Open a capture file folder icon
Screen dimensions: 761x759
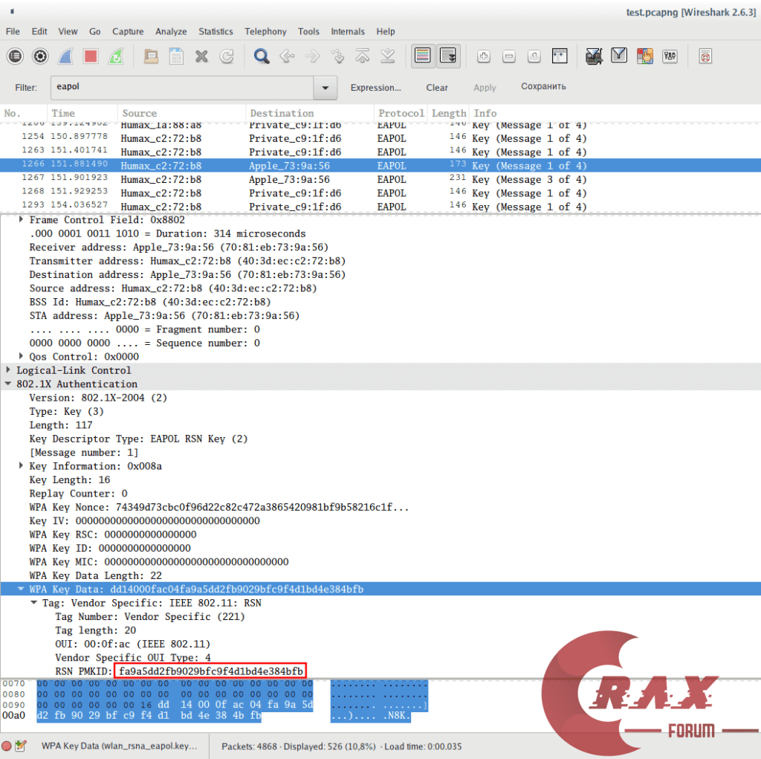pyautogui.click(x=151, y=56)
